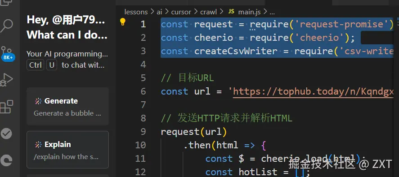This screenshot has width=399, height=177.
Task: Click the 'Hey, @用户79...' greeting heading
Action: 66,20
